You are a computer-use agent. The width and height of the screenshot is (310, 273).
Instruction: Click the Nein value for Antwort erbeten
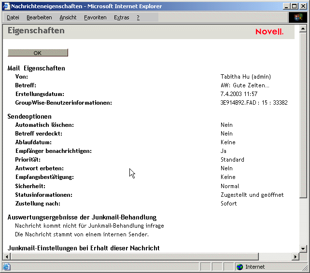[x=226, y=168]
